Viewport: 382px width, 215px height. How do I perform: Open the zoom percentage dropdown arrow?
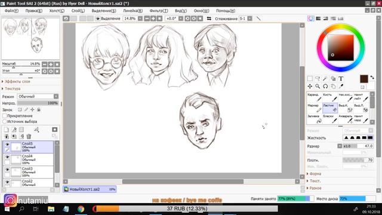click(x=140, y=19)
